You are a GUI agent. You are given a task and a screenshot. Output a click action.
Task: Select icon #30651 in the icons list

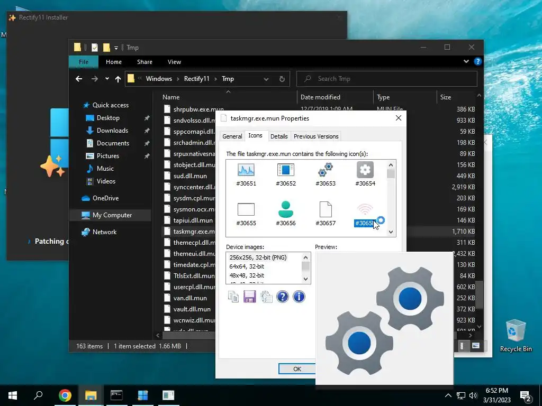[x=246, y=174]
